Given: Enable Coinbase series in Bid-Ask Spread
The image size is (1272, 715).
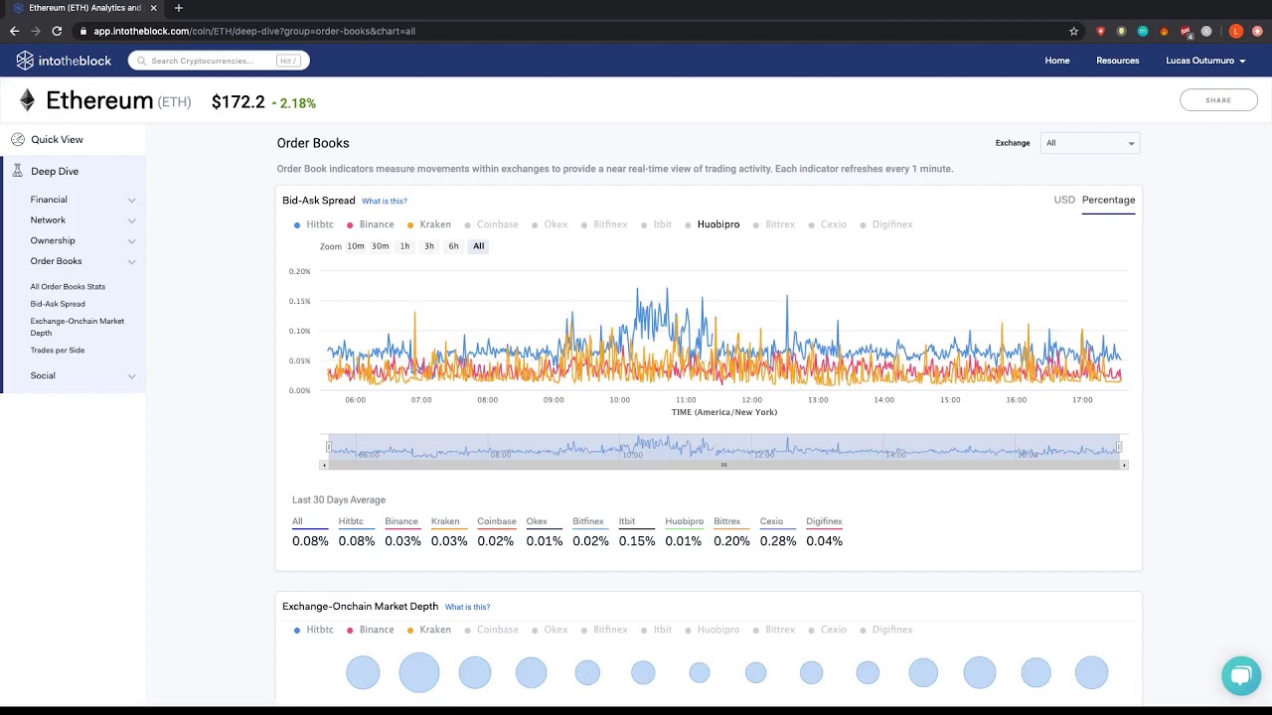Looking at the screenshot, I should pyautogui.click(x=491, y=224).
